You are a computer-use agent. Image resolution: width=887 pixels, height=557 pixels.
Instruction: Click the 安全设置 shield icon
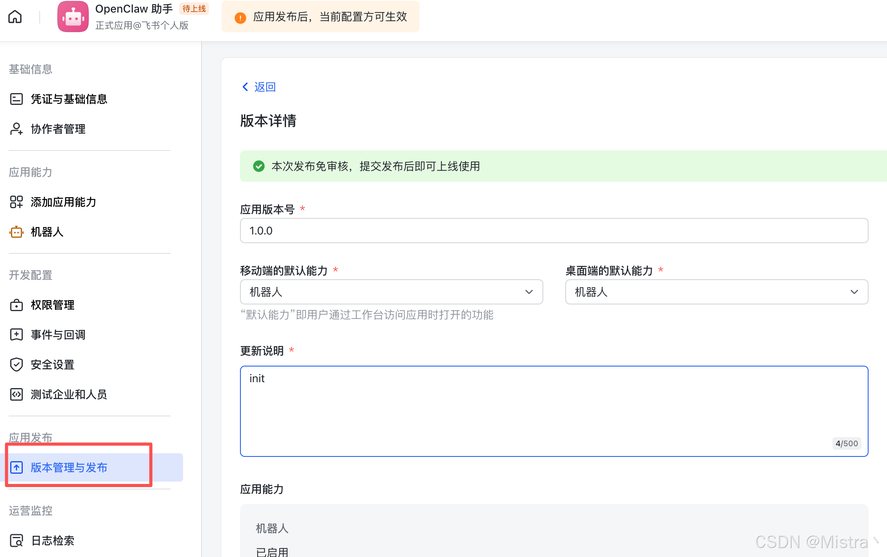point(16,365)
